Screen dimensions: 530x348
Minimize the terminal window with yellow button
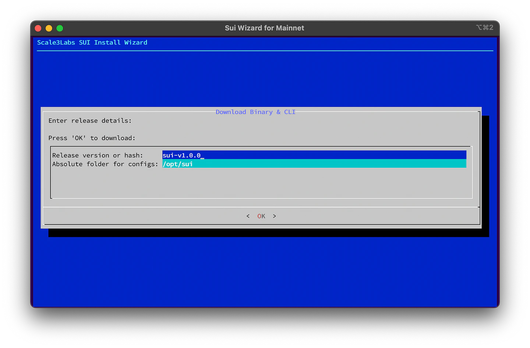click(x=49, y=28)
